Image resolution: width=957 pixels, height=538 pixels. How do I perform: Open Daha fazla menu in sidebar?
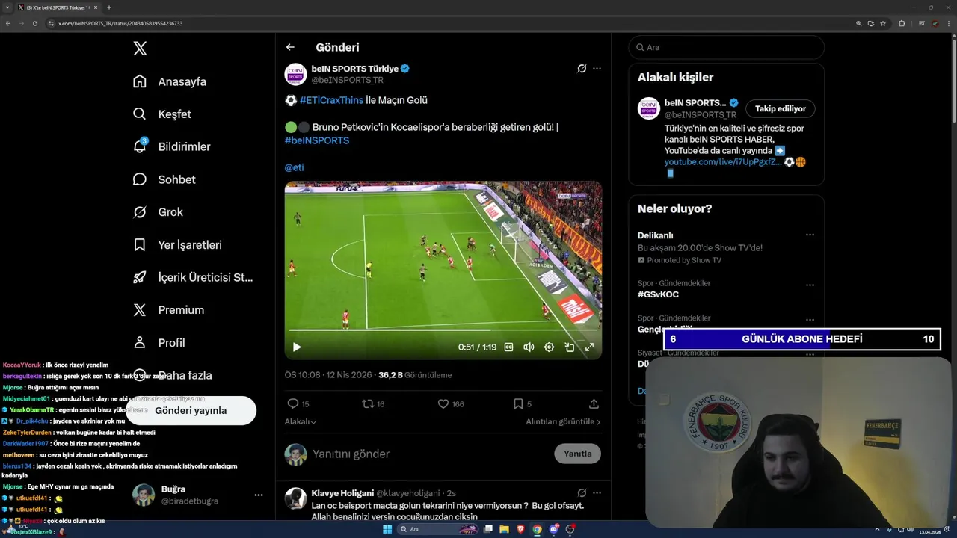(172, 375)
